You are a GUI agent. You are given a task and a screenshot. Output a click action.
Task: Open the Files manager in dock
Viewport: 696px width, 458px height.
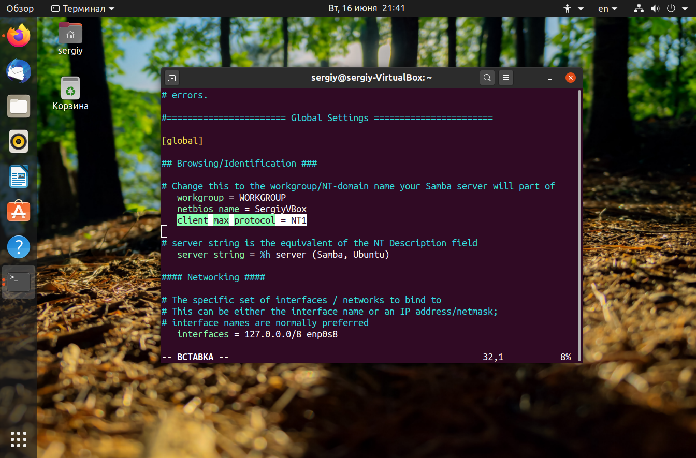click(x=19, y=106)
